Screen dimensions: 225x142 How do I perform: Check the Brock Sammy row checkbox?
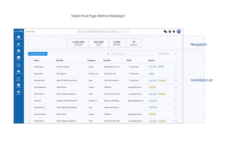29,107
